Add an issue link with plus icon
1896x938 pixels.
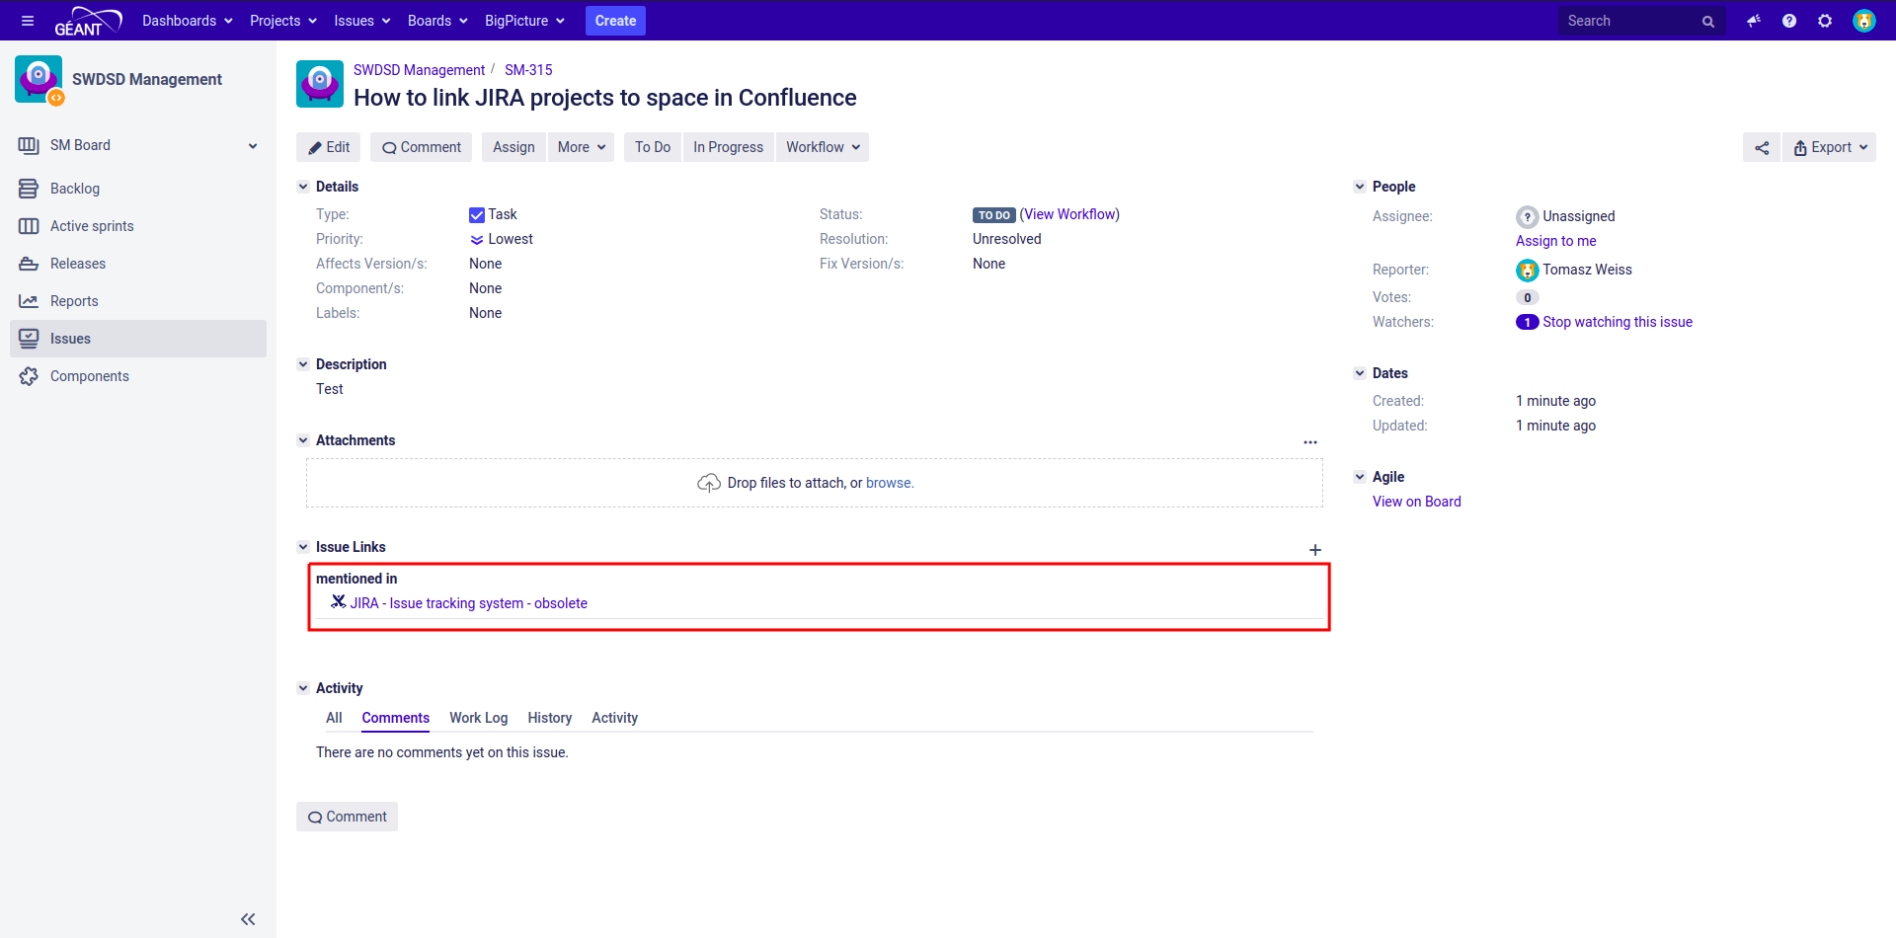1315,550
